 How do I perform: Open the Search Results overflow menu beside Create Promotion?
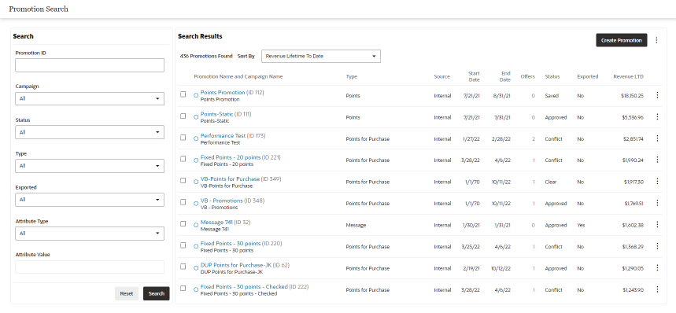click(x=656, y=40)
